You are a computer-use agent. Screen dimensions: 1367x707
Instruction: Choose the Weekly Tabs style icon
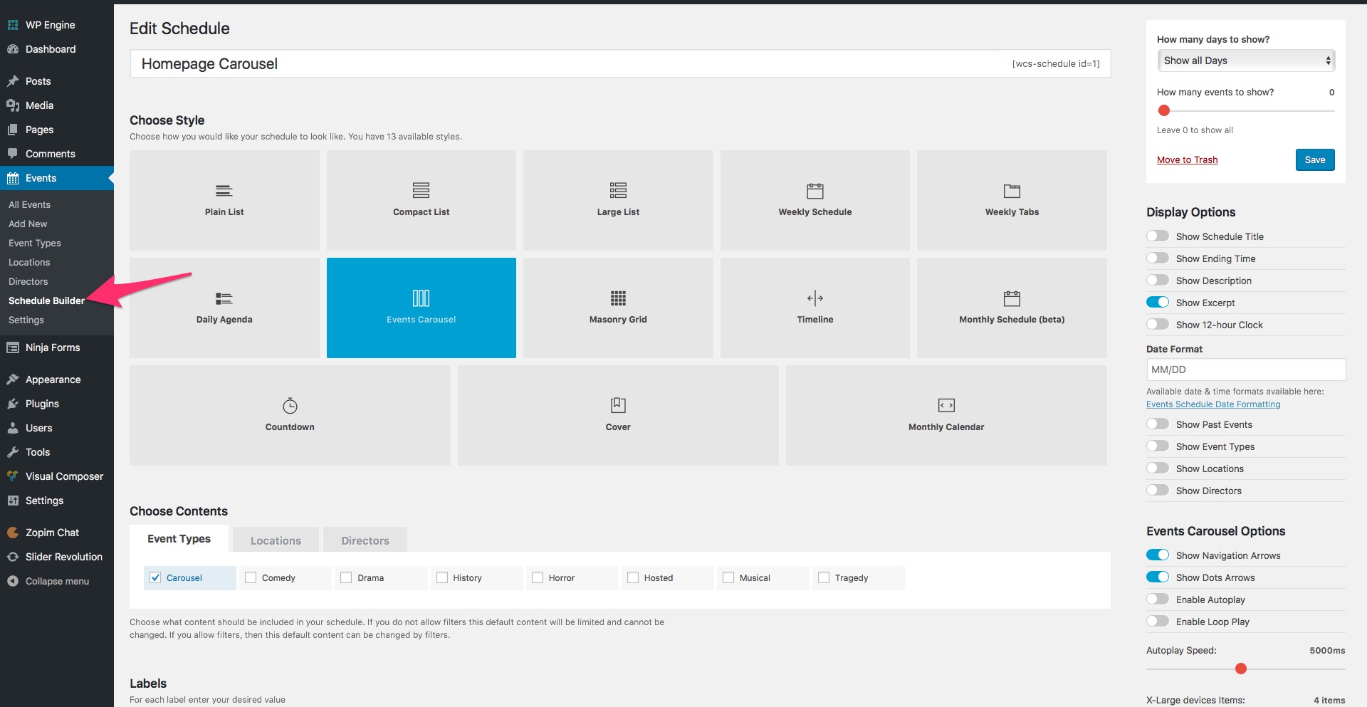(x=1012, y=190)
